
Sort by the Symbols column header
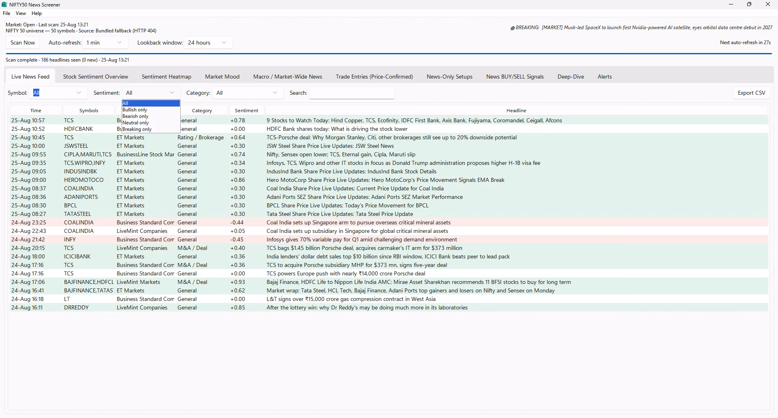tap(89, 110)
